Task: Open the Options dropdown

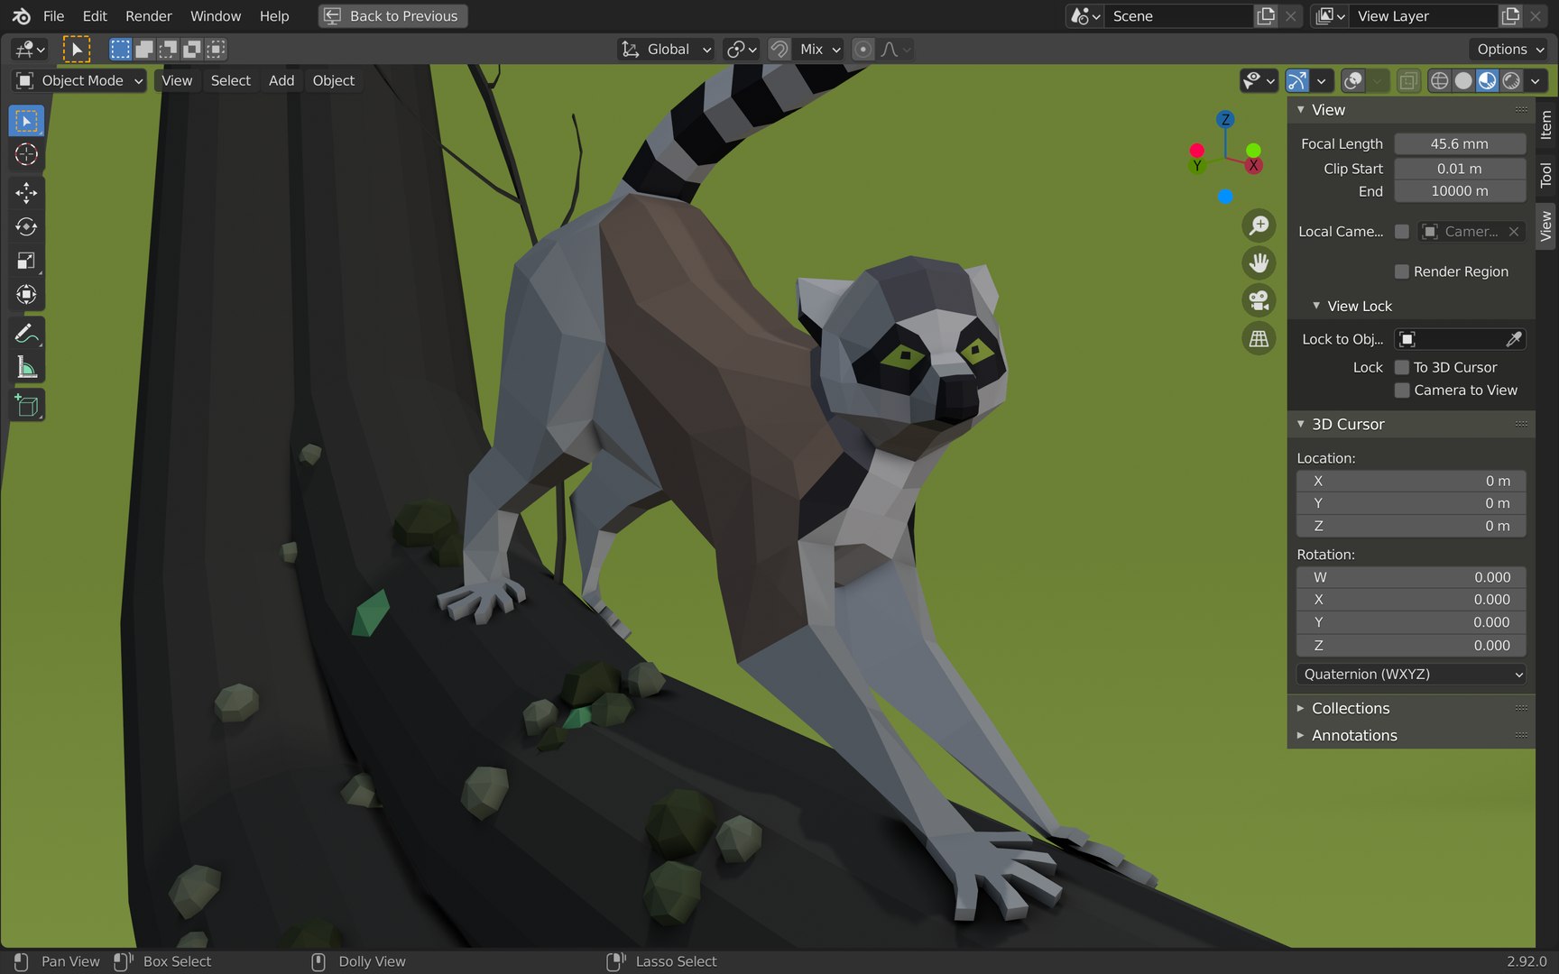Action: (x=1508, y=50)
